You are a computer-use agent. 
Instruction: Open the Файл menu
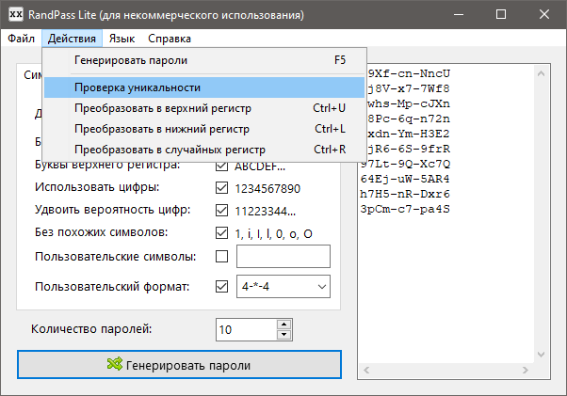tap(22, 39)
